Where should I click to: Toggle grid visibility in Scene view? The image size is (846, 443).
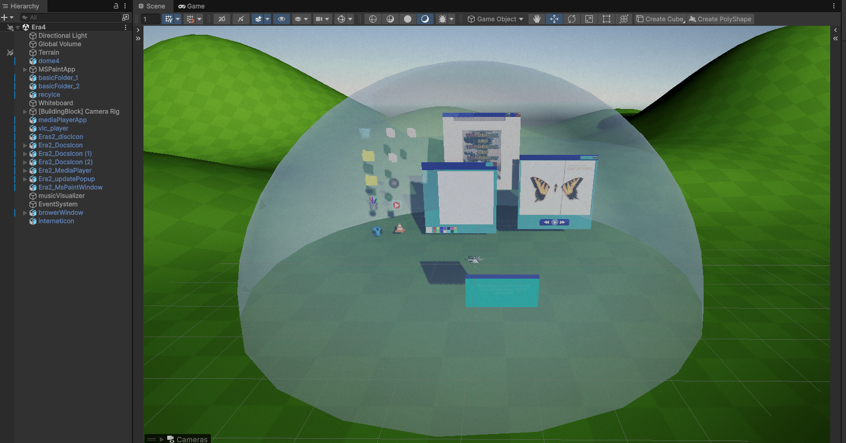[168, 19]
